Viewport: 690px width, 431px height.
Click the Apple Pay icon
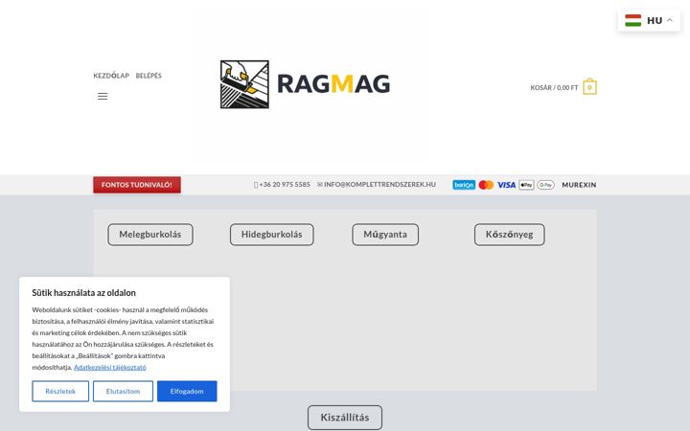coord(526,185)
